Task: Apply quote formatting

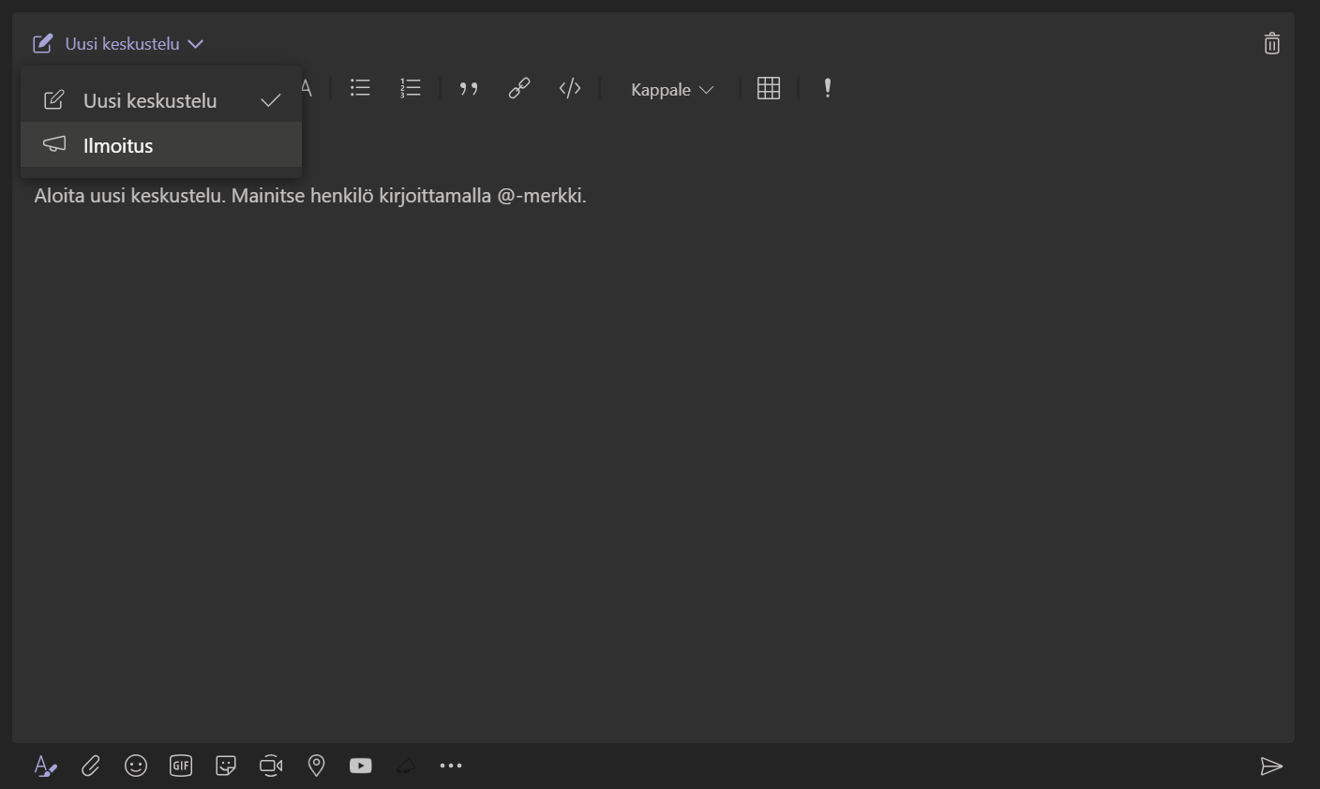Action: [469, 88]
